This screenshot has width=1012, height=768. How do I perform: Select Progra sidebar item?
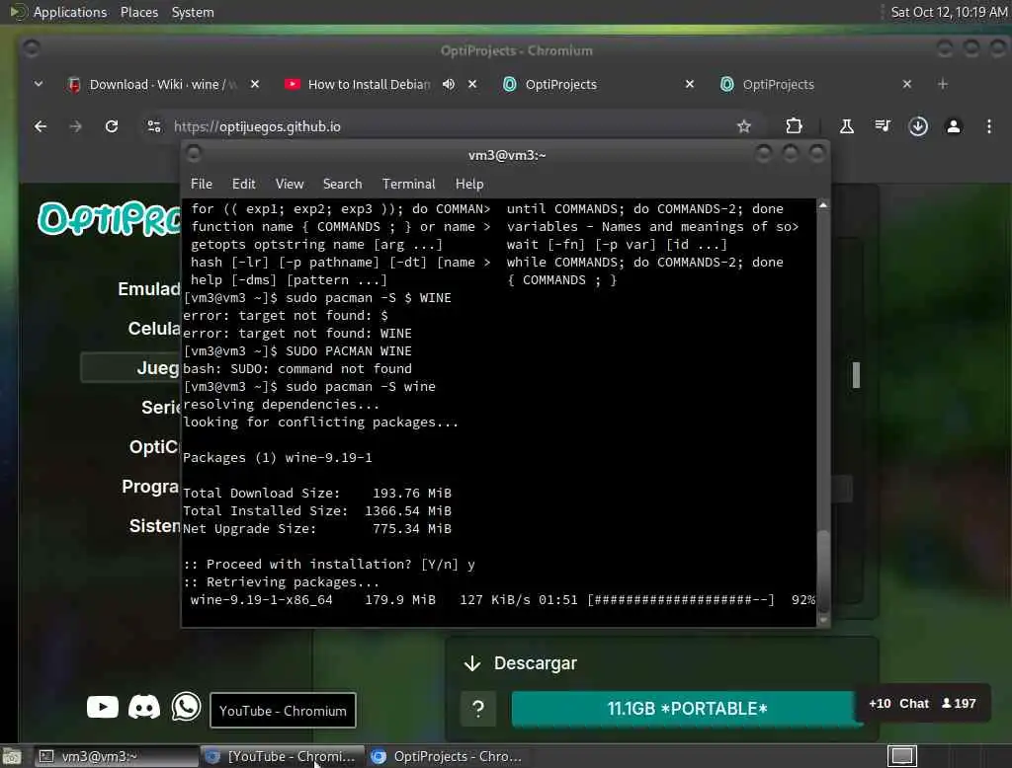pos(150,487)
